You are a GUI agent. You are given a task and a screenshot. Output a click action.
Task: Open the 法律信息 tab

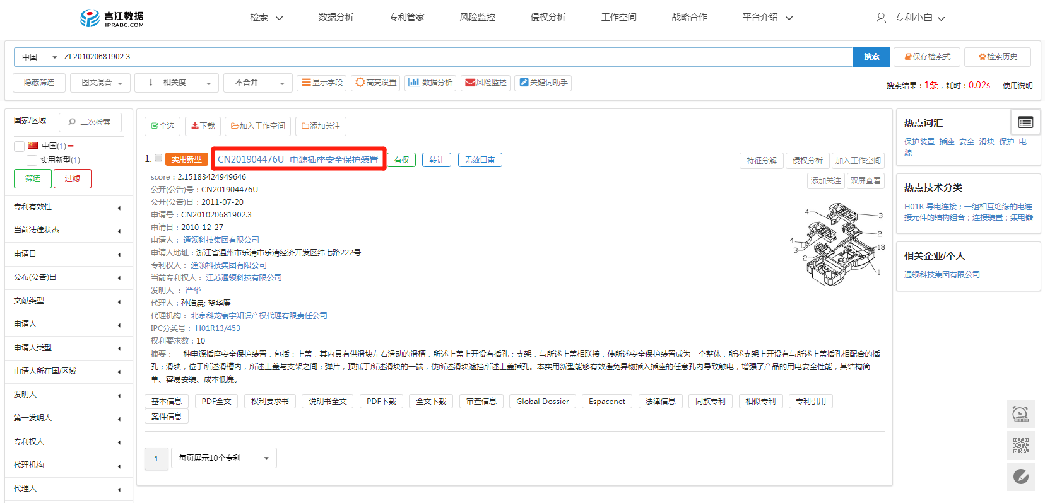coord(660,402)
